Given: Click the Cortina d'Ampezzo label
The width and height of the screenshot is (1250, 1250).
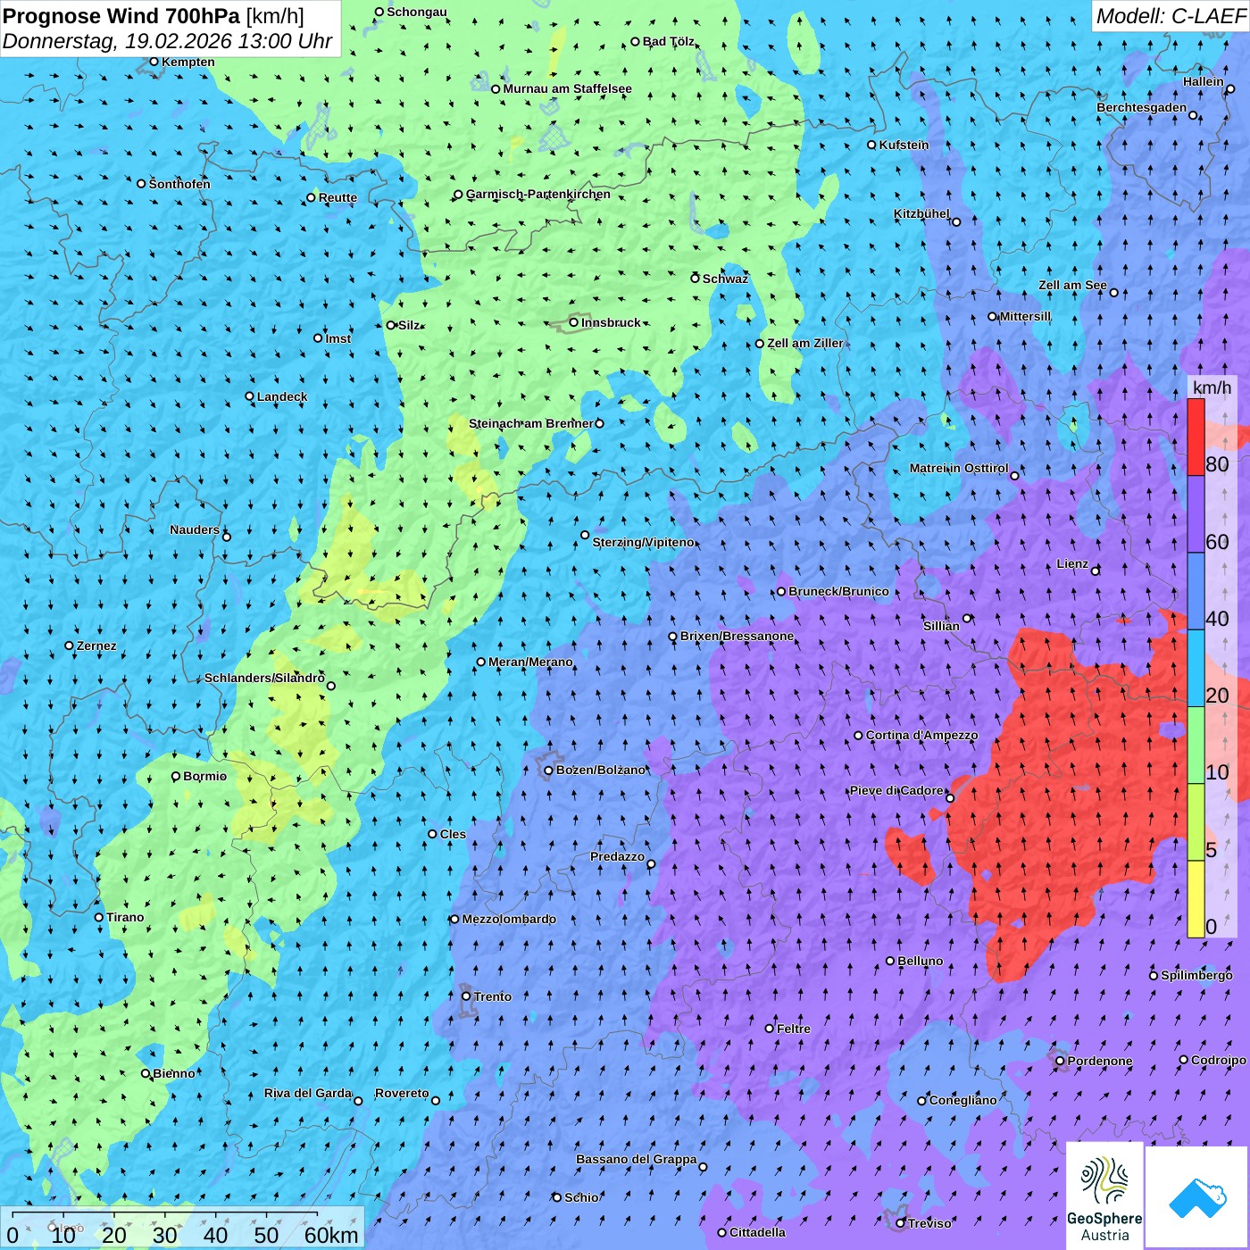Looking at the screenshot, I should (x=921, y=735).
